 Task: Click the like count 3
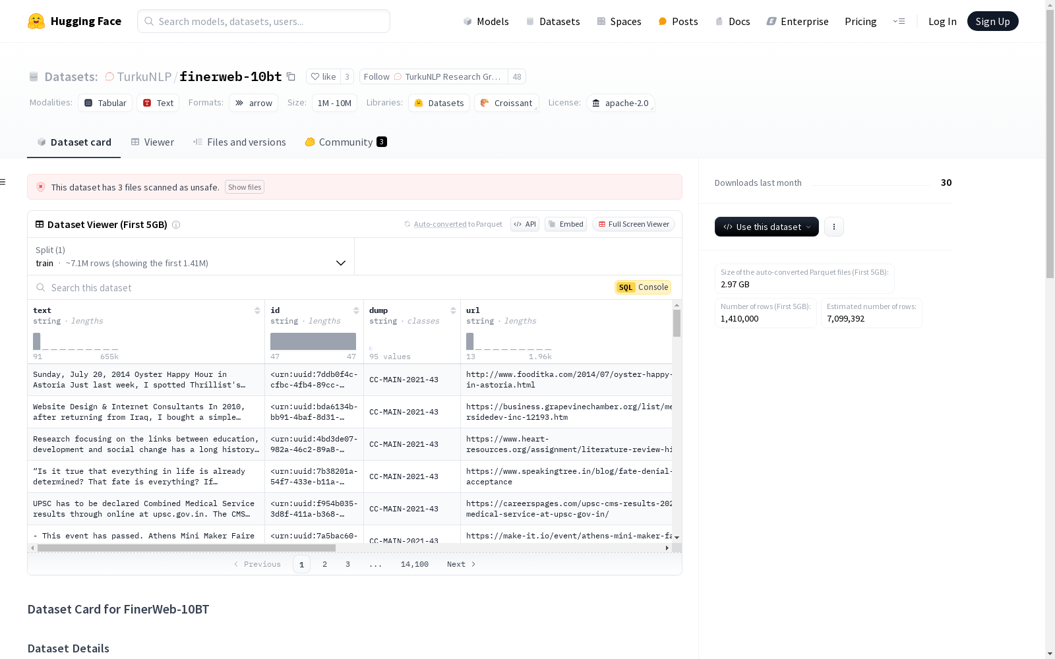click(347, 76)
